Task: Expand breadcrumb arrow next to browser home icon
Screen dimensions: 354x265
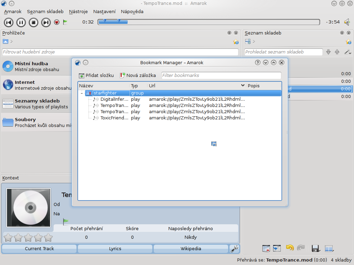Action: 11,41
